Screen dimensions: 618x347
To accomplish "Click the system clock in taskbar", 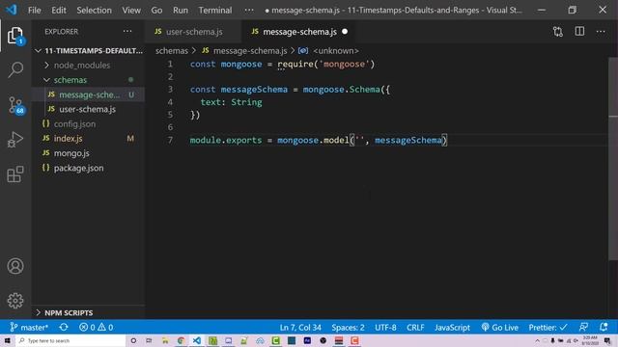I will click(x=590, y=340).
